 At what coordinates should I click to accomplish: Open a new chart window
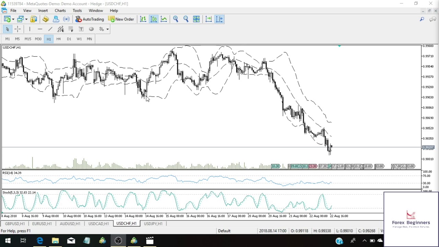pos(7,19)
